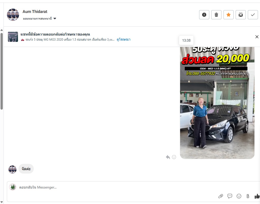The width and height of the screenshot is (260, 204).
Task: Close the ad reply banner
Action: click(x=257, y=37)
